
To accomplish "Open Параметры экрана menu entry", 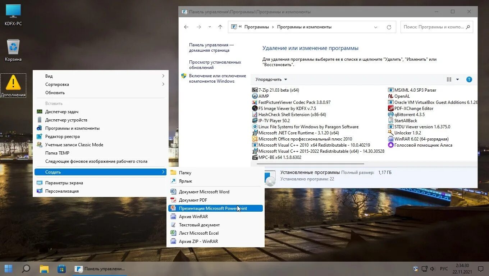I will pyautogui.click(x=100, y=183).
